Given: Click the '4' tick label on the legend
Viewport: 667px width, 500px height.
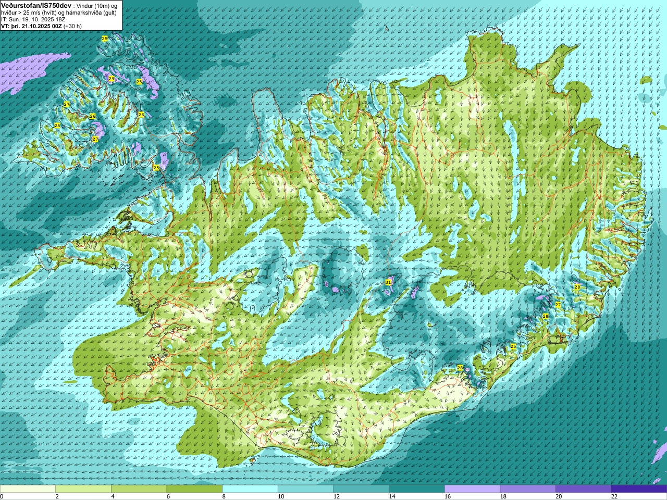Looking at the screenshot, I should point(113,496).
